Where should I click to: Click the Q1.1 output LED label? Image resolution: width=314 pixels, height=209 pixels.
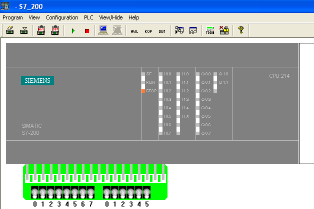(x=223, y=82)
